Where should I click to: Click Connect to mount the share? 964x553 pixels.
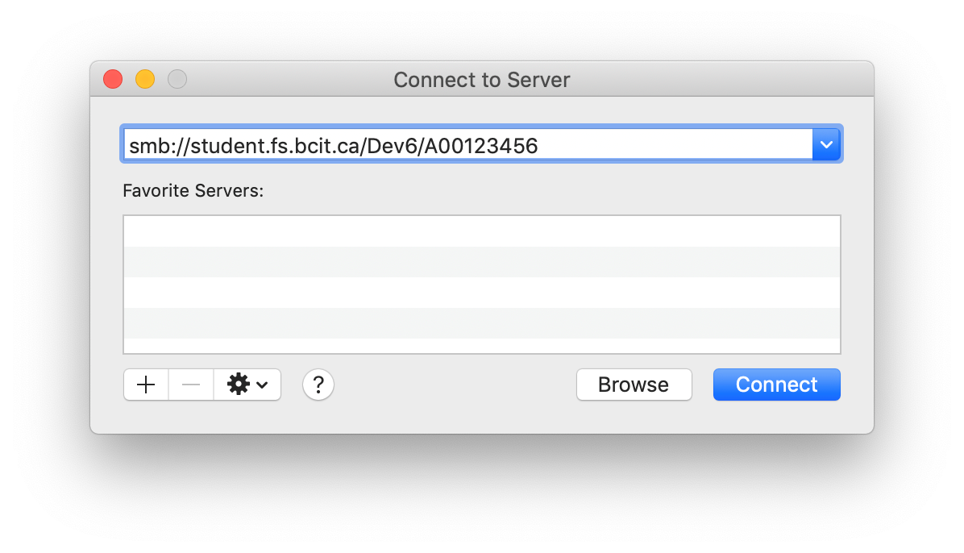[776, 385]
